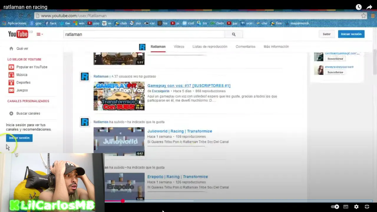Click the Erapollo video thumbnail
377x212 pixels.
[125, 187]
